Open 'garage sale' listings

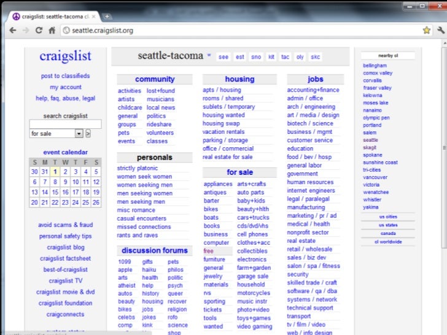pos(252,276)
